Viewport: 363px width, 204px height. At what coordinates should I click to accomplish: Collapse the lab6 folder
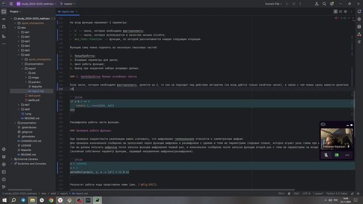[x=19, y=55]
